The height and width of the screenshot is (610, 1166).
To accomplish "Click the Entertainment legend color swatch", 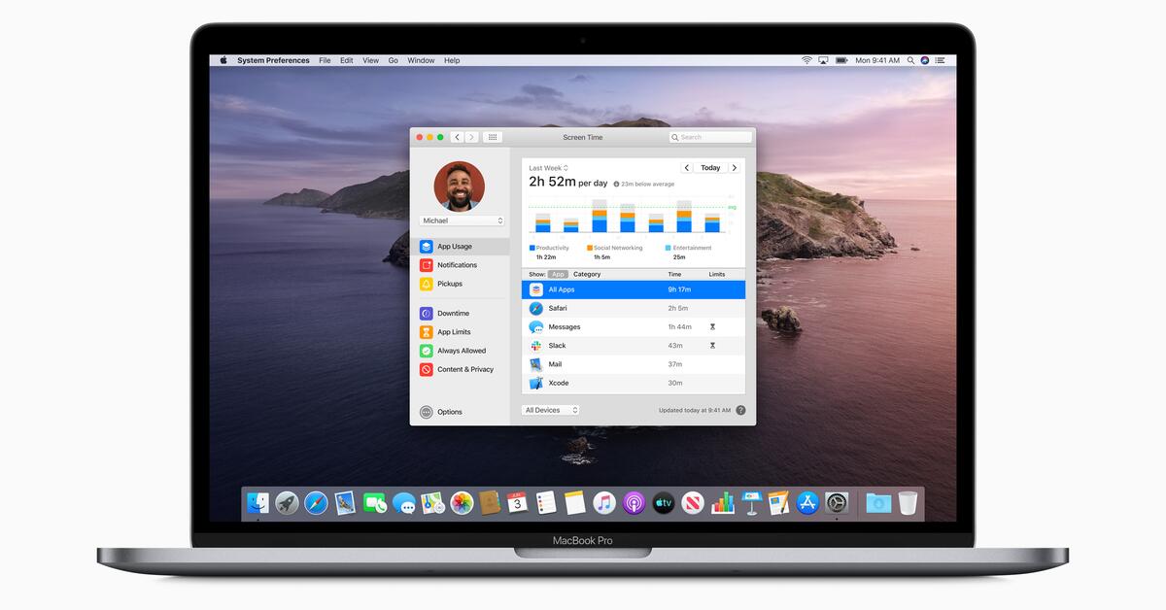I will [667, 247].
